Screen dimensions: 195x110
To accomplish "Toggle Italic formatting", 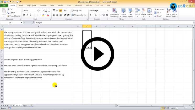I will pos(27,15).
